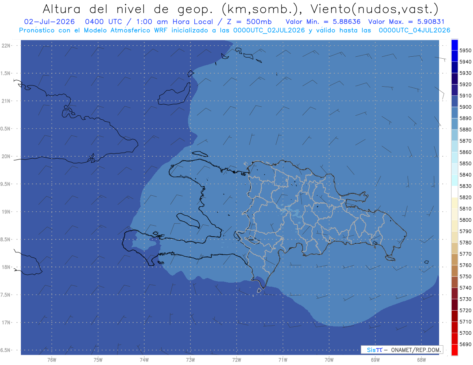This screenshot has height=365, width=473.
Task: Click the '5880' color bar value
Action: 465,130
